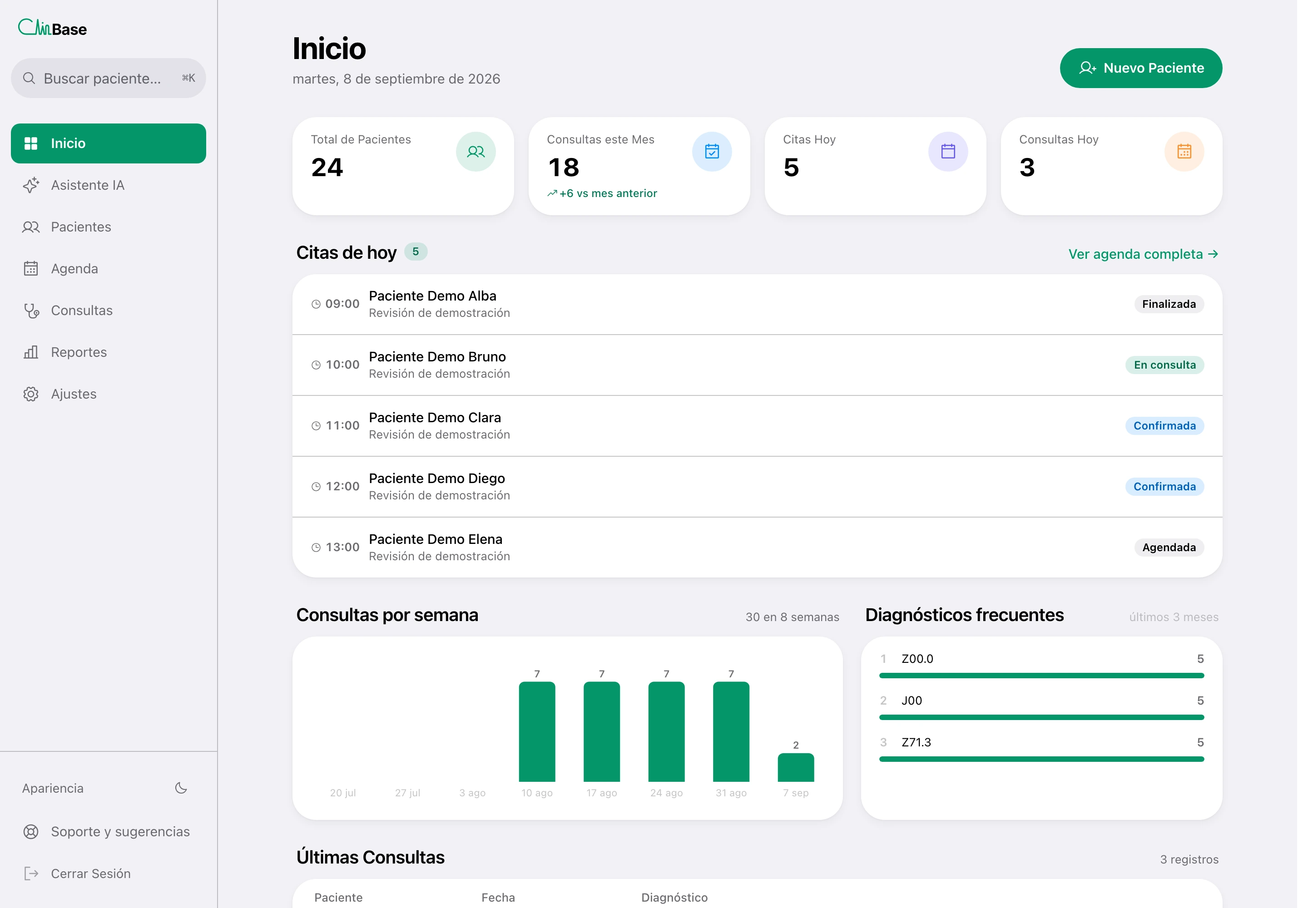Click the Consultas Hoy orange calendar icon
Image resolution: width=1308 pixels, height=908 pixels.
[x=1184, y=151]
